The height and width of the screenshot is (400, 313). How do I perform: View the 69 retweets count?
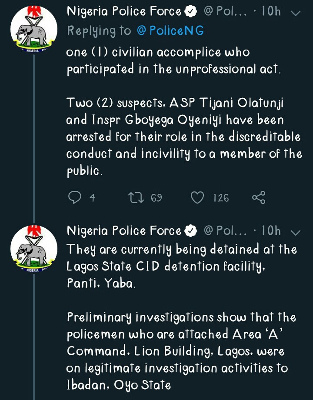(156, 198)
